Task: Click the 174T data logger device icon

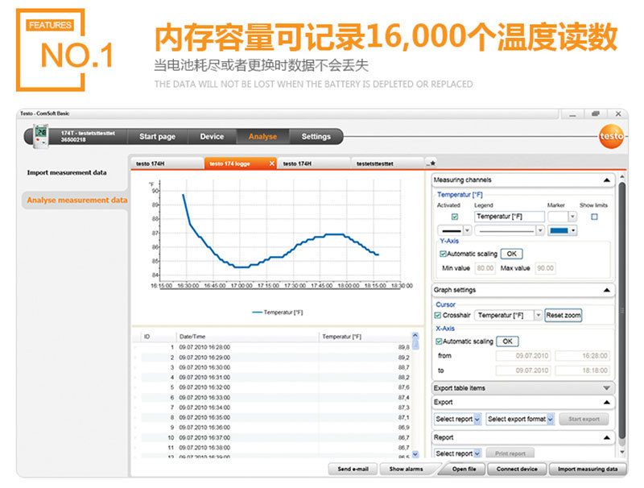Action: (41, 137)
